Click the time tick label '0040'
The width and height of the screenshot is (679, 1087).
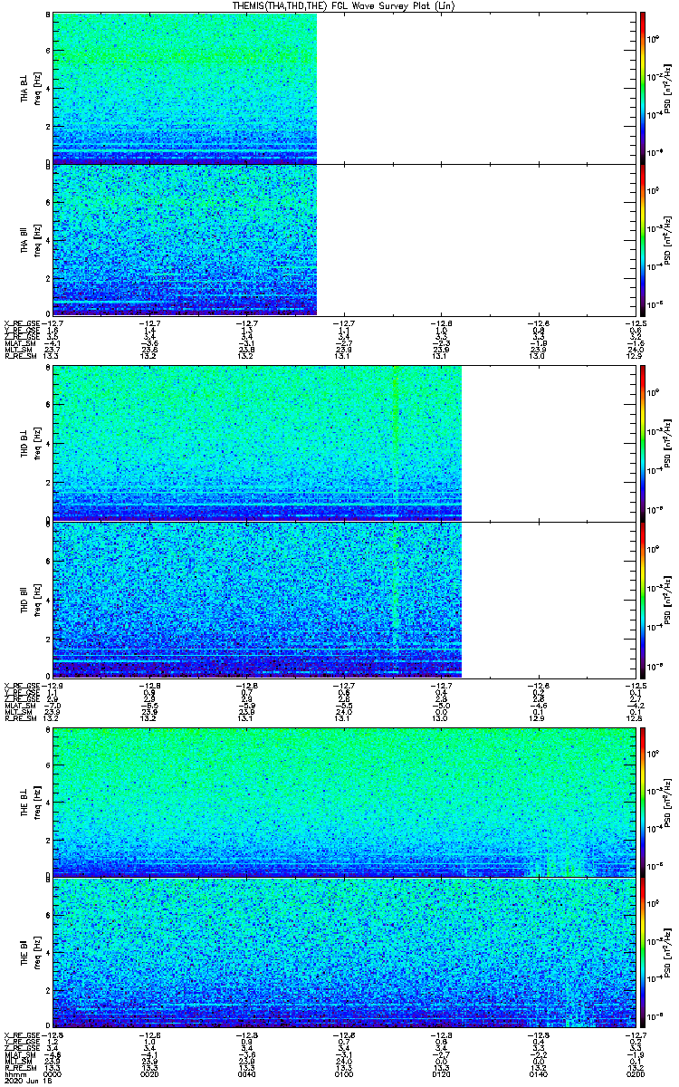click(246, 1074)
